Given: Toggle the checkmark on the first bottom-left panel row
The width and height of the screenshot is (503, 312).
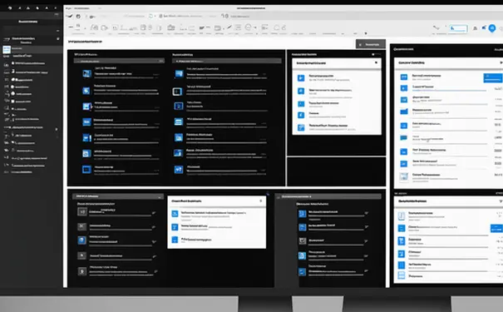Looking at the screenshot, I should [154, 213].
